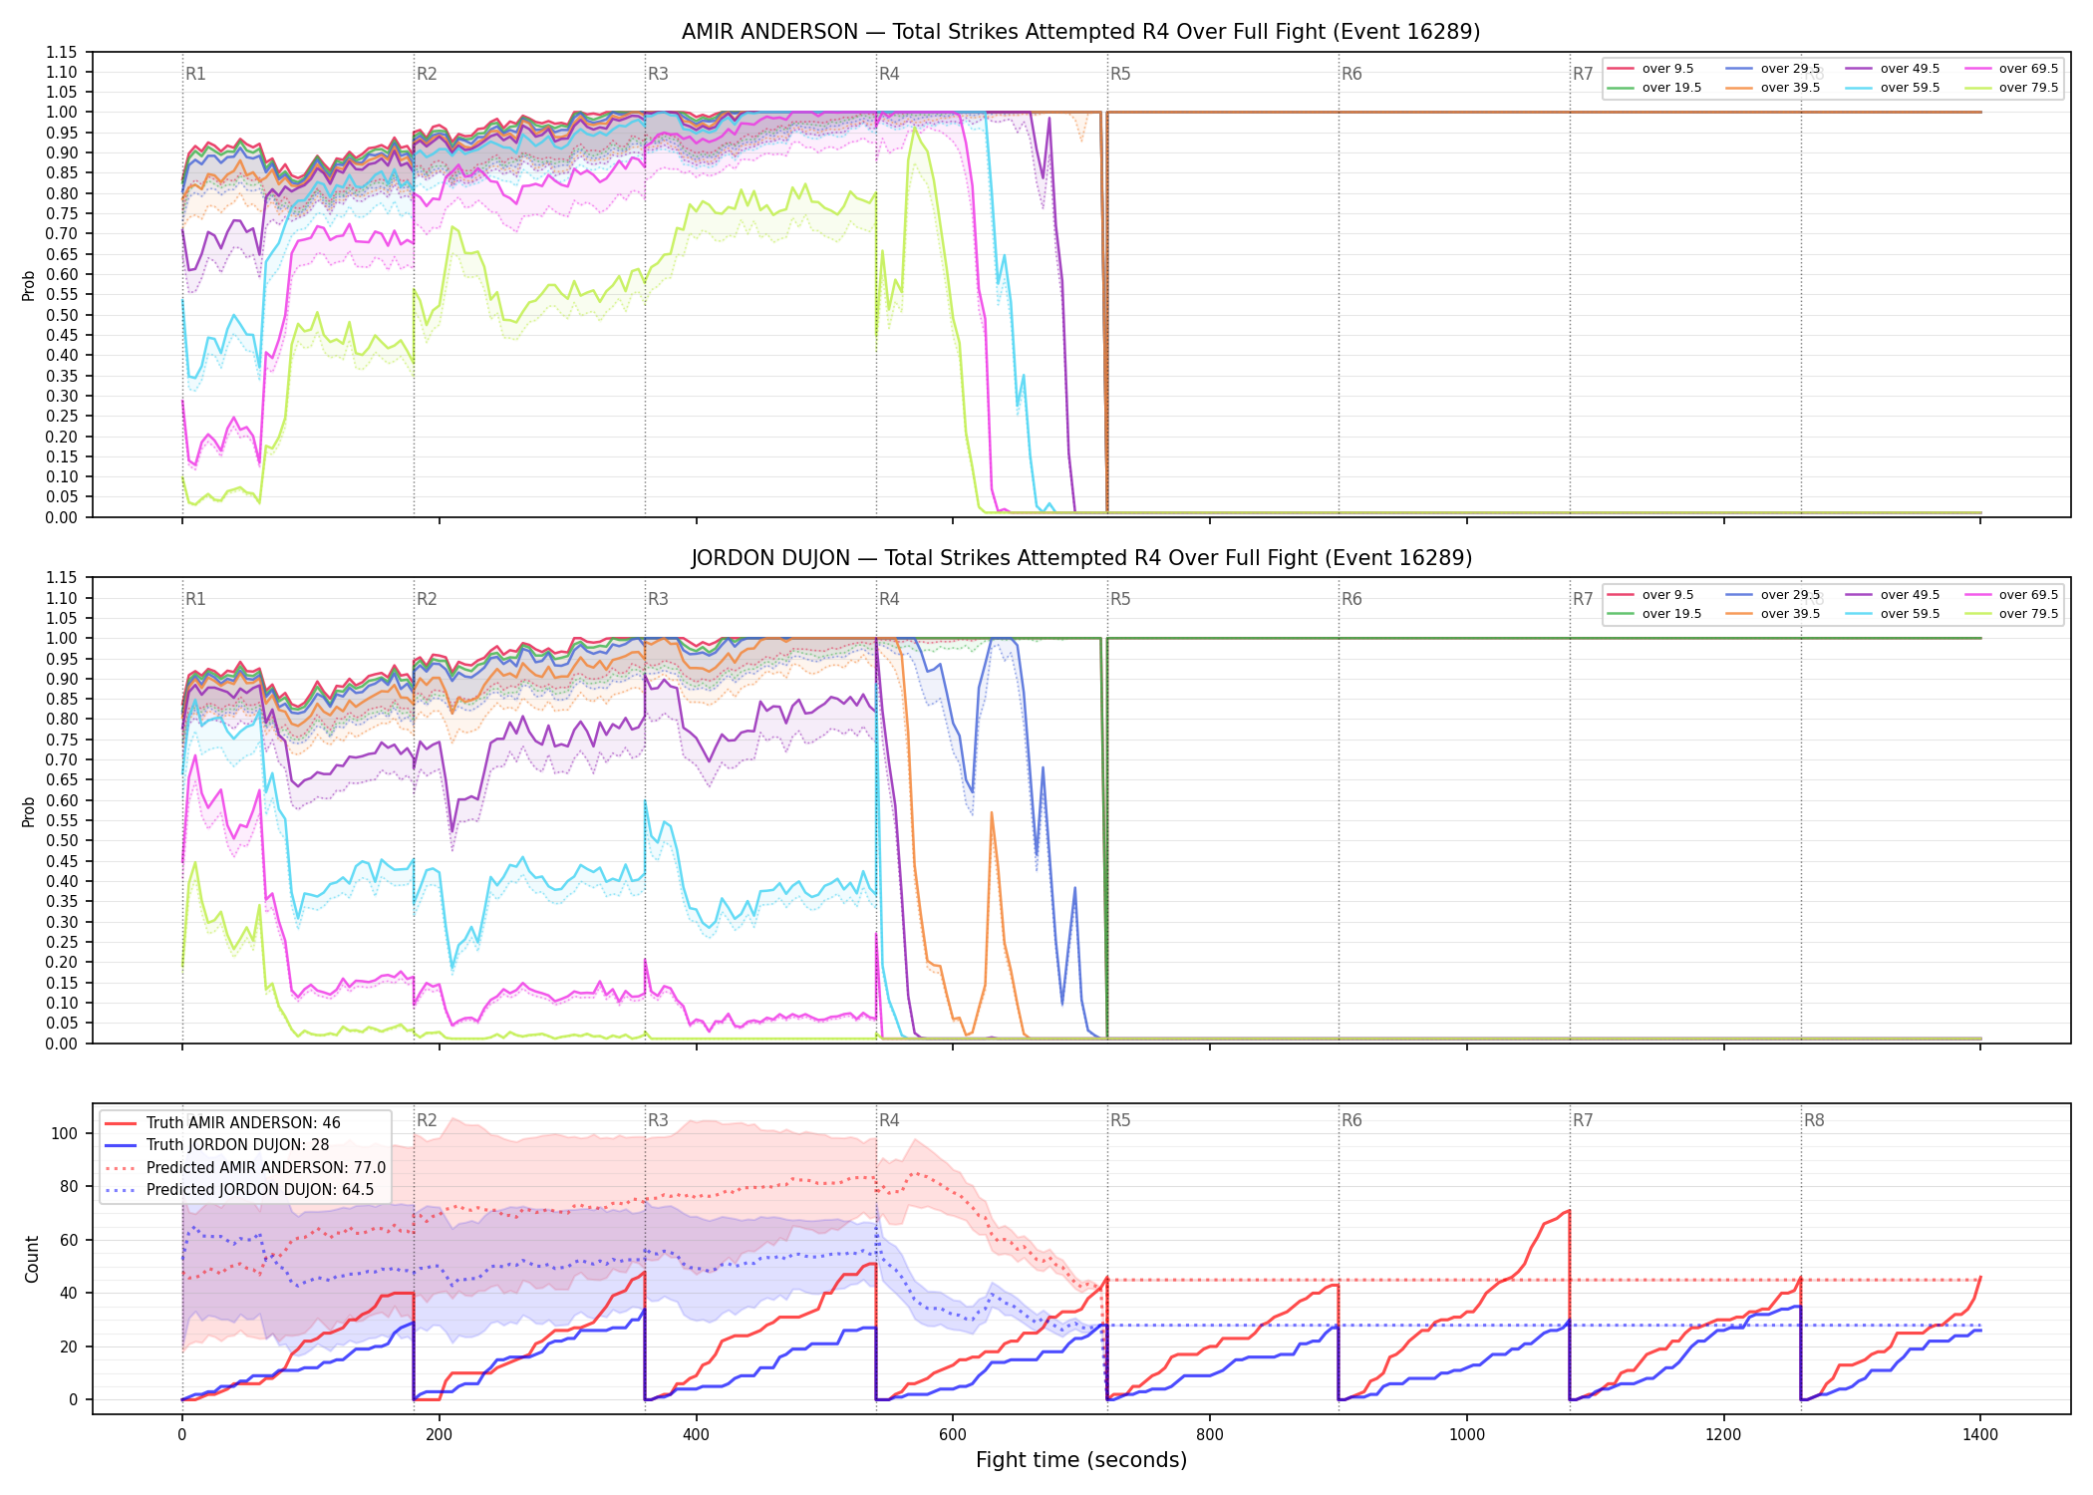Screen dimensions: 2093x1495
Task: Click the Count axis tick label 60
Action: tap(69, 1240)
